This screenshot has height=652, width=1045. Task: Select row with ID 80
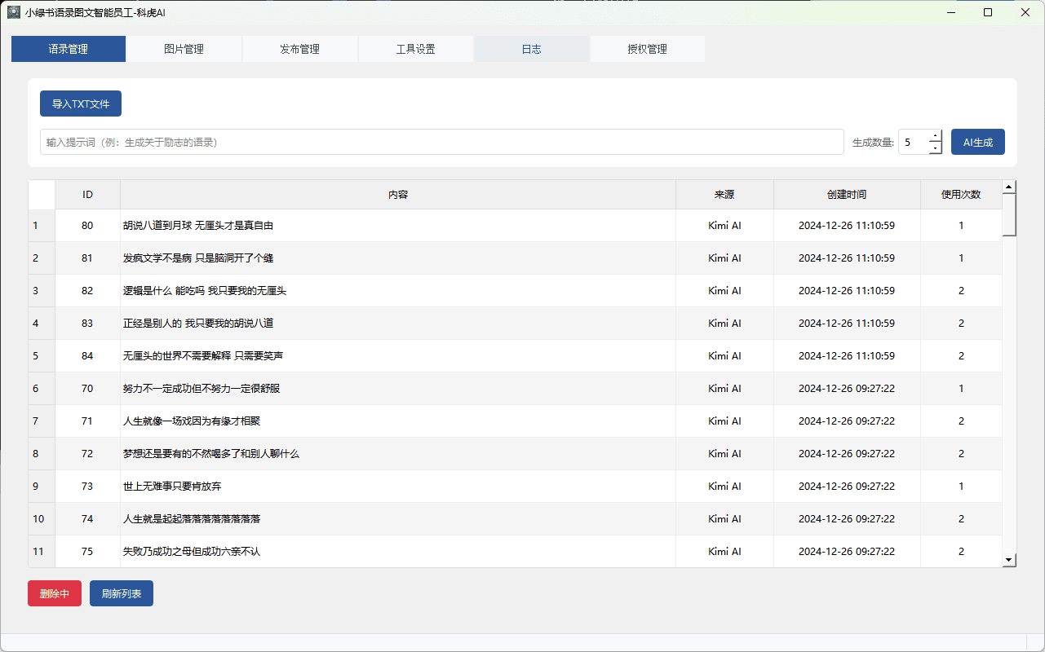(x=87, y=226)
